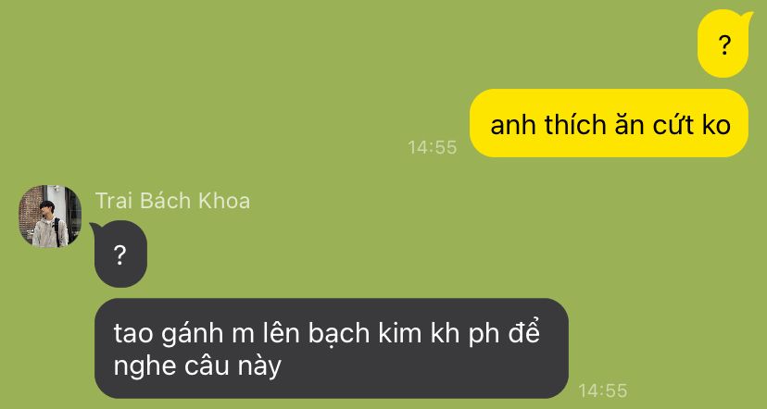Click the word 'thích' in yellow message
The width and height of the screenshot is (767, 409).
(574, 125)
